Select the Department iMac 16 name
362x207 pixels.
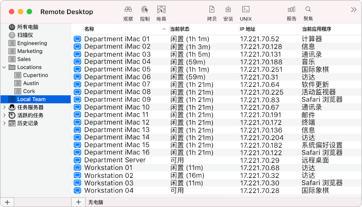tap(117, 153)
